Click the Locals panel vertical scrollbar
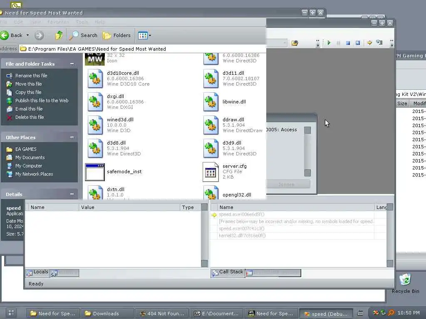The image size is (426, 319). pyautogui.click(x=204, y=235)
